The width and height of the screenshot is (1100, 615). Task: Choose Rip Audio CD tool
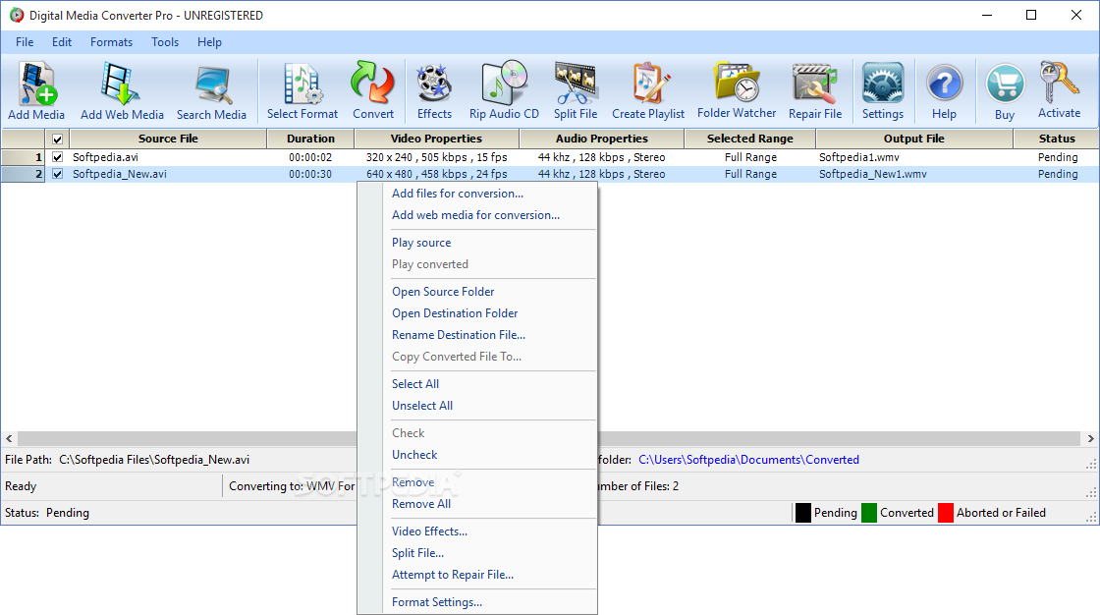coord(504,91)
